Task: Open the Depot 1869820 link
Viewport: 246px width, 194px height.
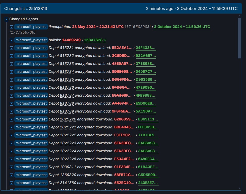Action: click(x=68, y=175)
